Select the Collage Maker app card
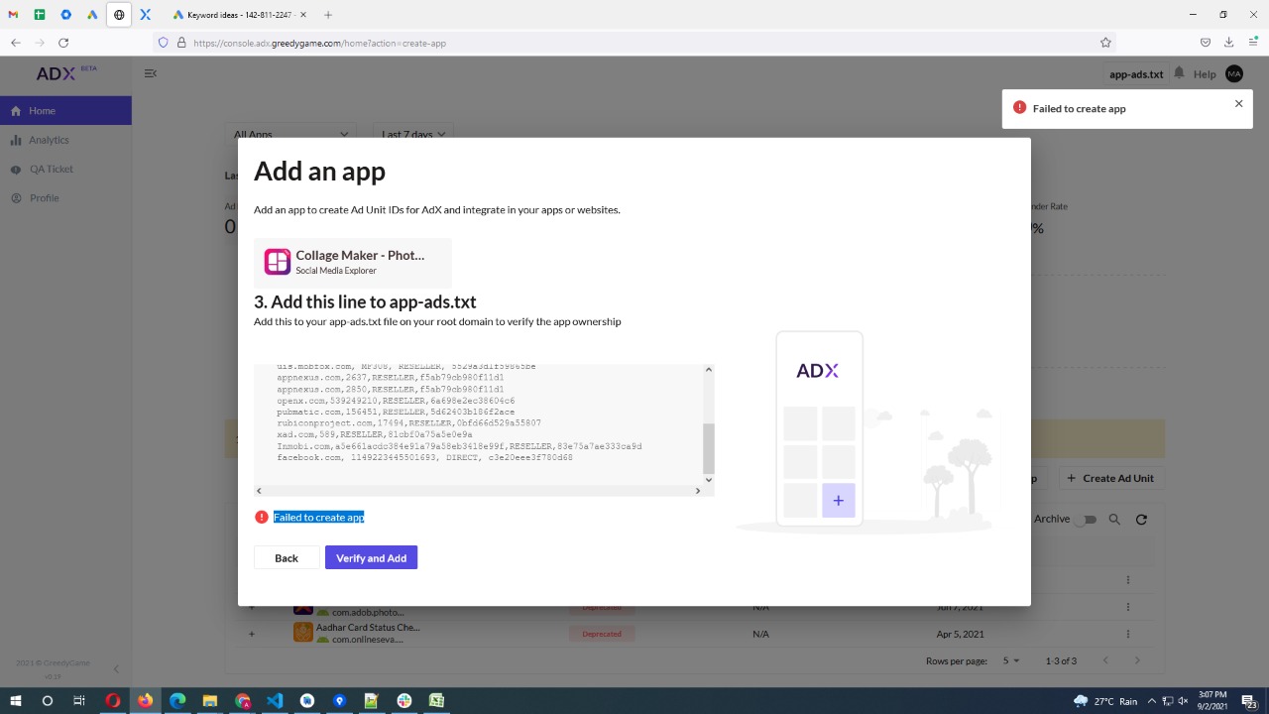 [x=353, y=262]
